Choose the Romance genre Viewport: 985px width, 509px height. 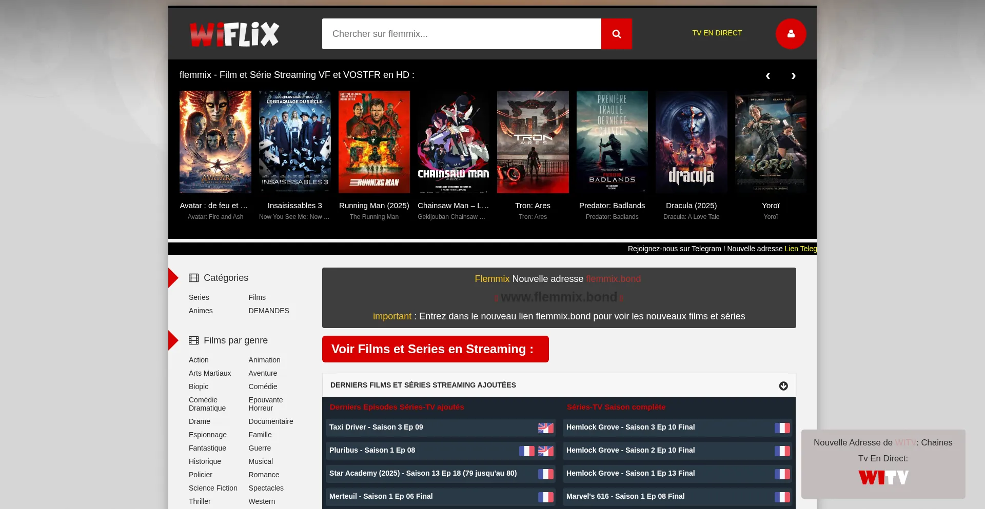click(x=264, y=475)
